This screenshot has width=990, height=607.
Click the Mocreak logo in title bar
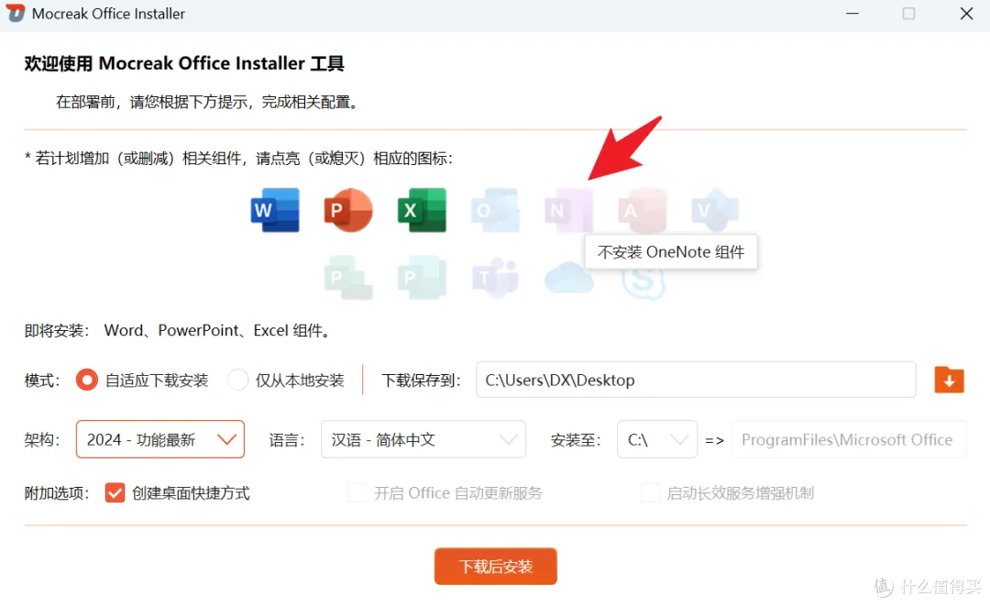(16, 13)
